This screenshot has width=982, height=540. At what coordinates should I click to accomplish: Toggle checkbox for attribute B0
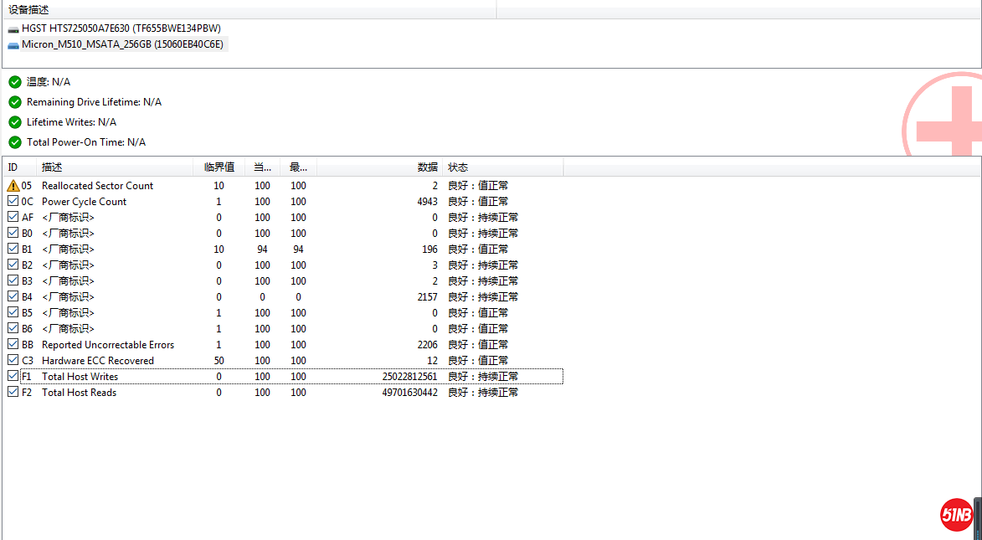coord(13,233)
